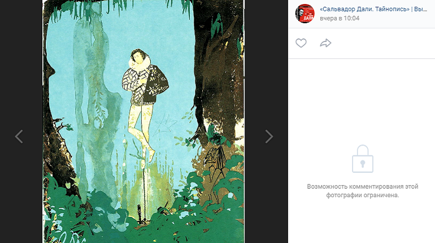The height and width of the screenshot is (243, 435).
Task: Open the post dated вчера в 10:04
Action: (x=340, y=18)
